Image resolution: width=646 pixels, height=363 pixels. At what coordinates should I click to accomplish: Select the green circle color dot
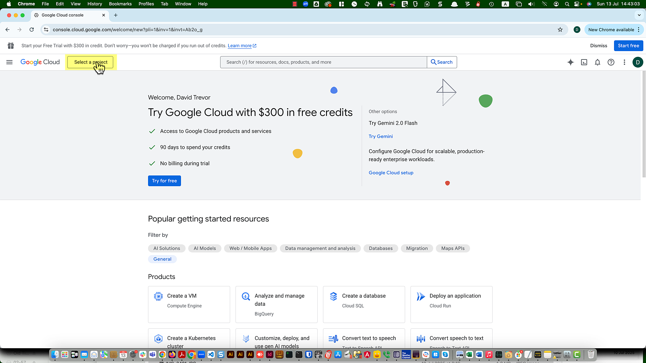pyautogui.click(x=486, y=100)
